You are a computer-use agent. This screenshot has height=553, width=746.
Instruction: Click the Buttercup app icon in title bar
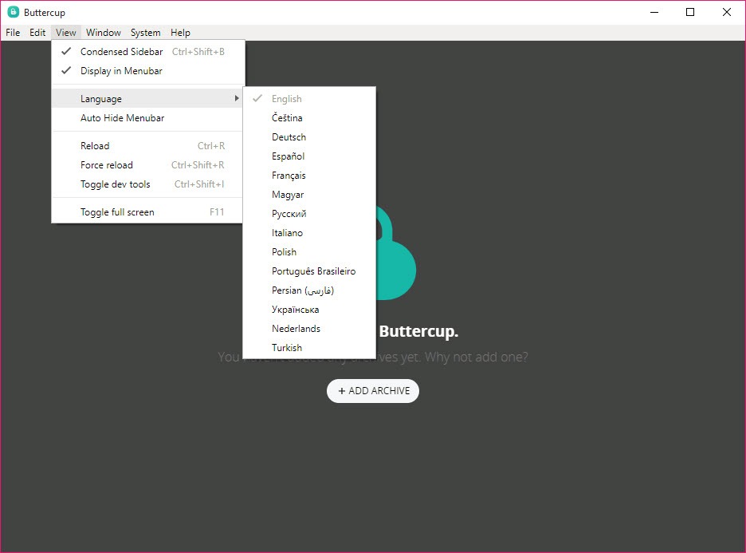[13, 13]
